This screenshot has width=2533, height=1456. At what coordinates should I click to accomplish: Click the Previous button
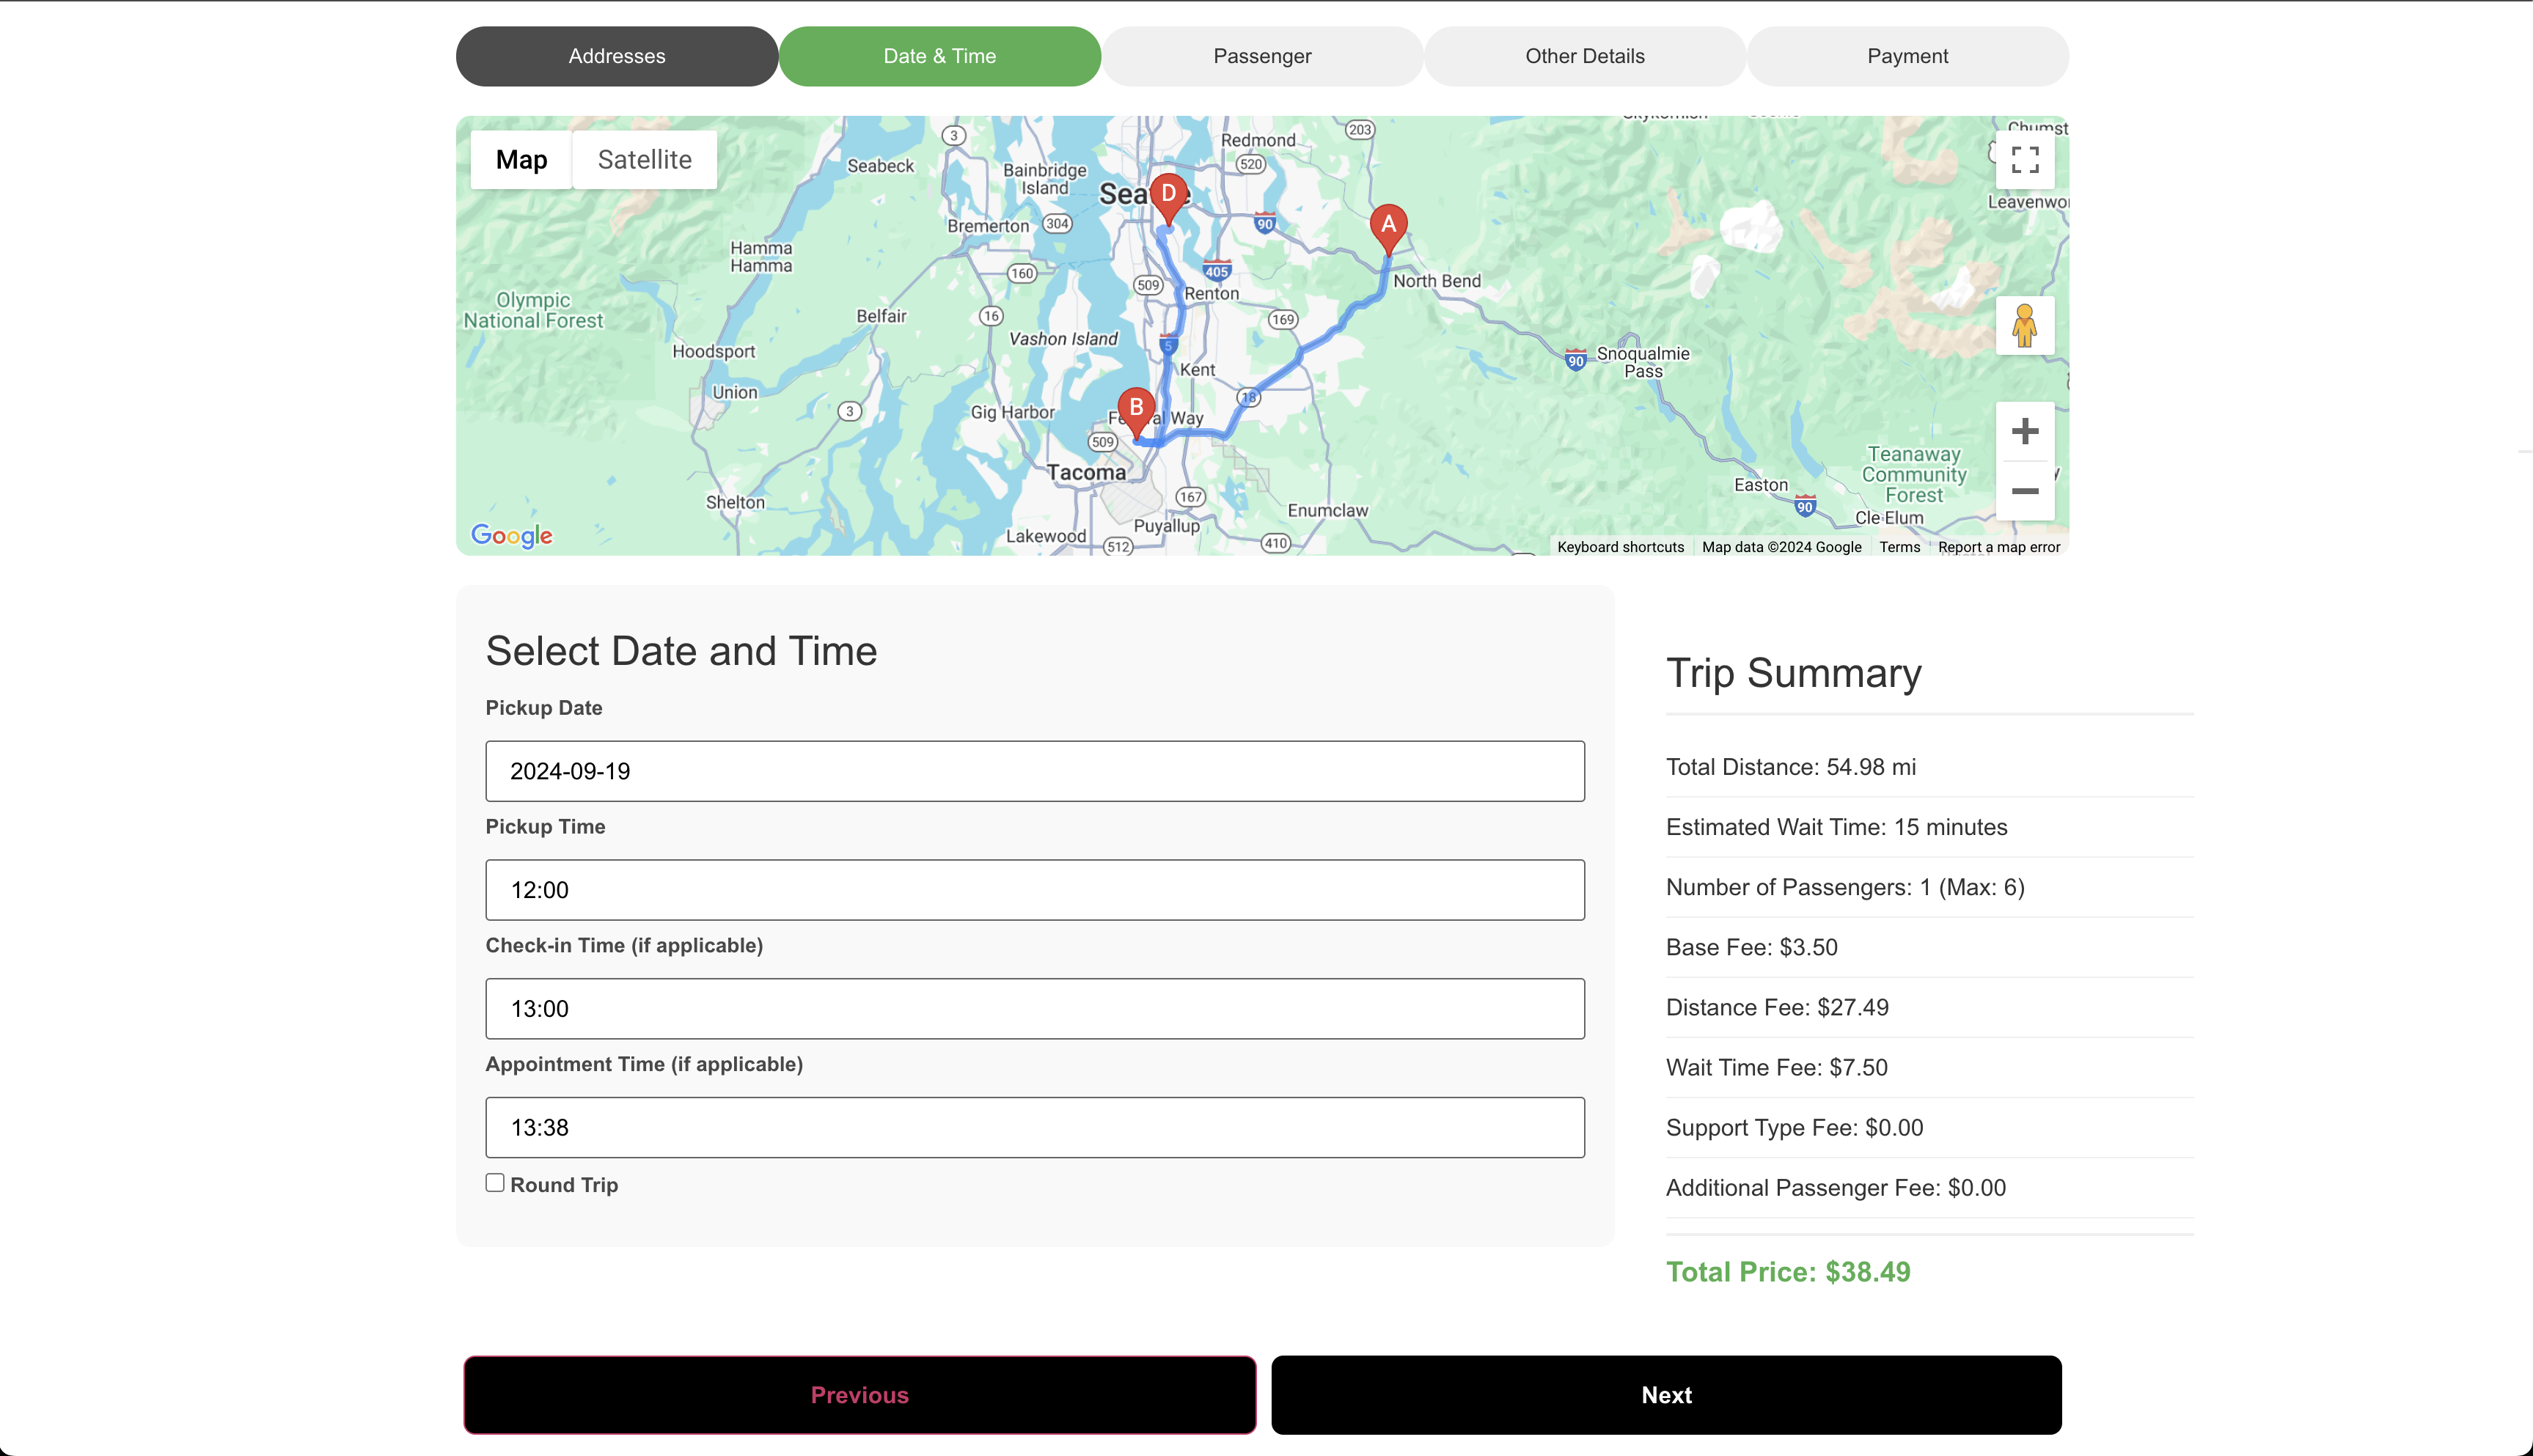[859, 1395]
